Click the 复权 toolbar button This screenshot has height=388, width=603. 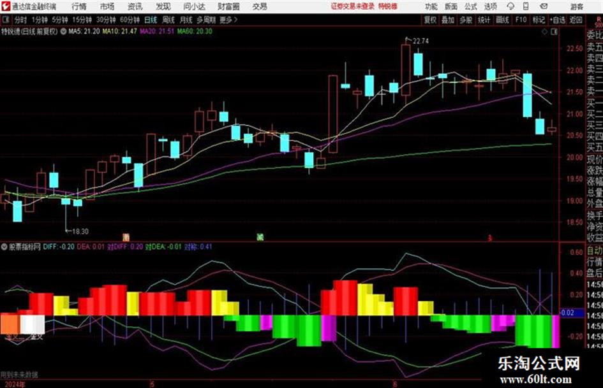pos(430,20)
